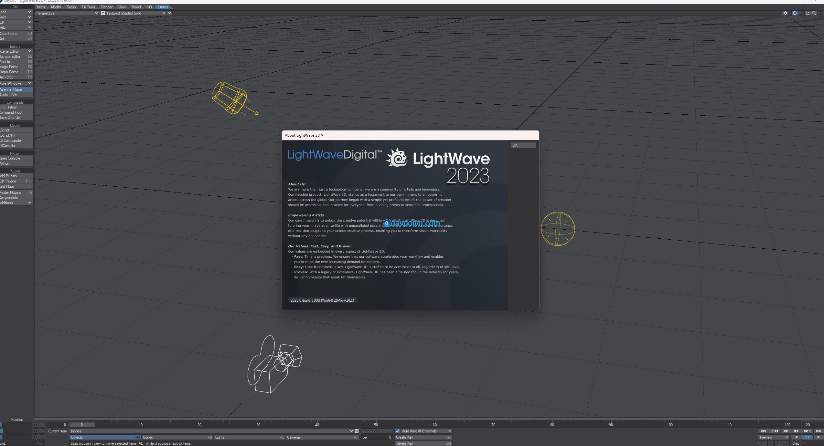Select the white camera object in viewport

click(x=274, y=364)
